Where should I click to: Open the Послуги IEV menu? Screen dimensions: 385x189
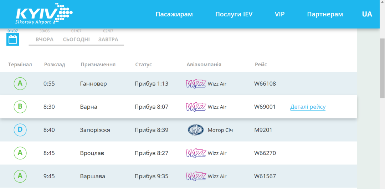coord(234,14)
